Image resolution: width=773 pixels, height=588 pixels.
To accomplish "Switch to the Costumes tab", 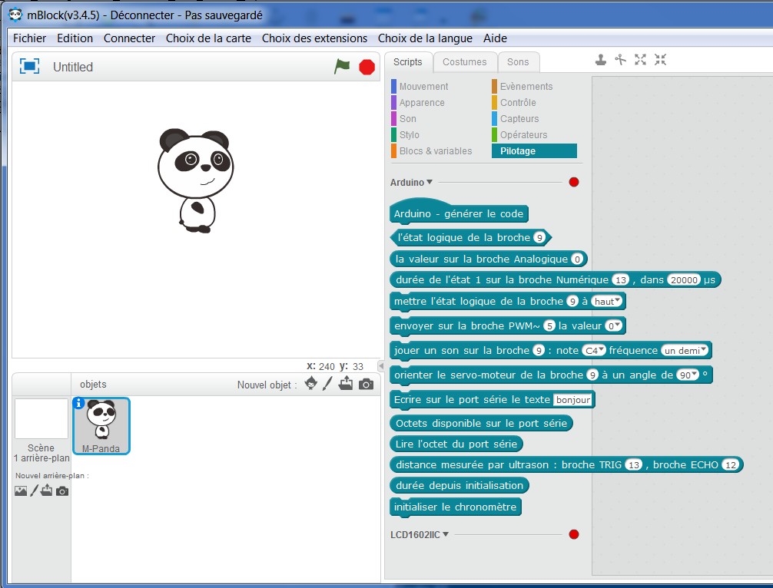I will 464,62.
